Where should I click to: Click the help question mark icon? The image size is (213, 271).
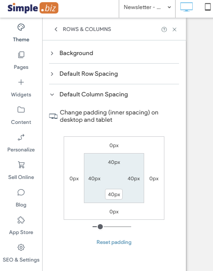(164, 30)
